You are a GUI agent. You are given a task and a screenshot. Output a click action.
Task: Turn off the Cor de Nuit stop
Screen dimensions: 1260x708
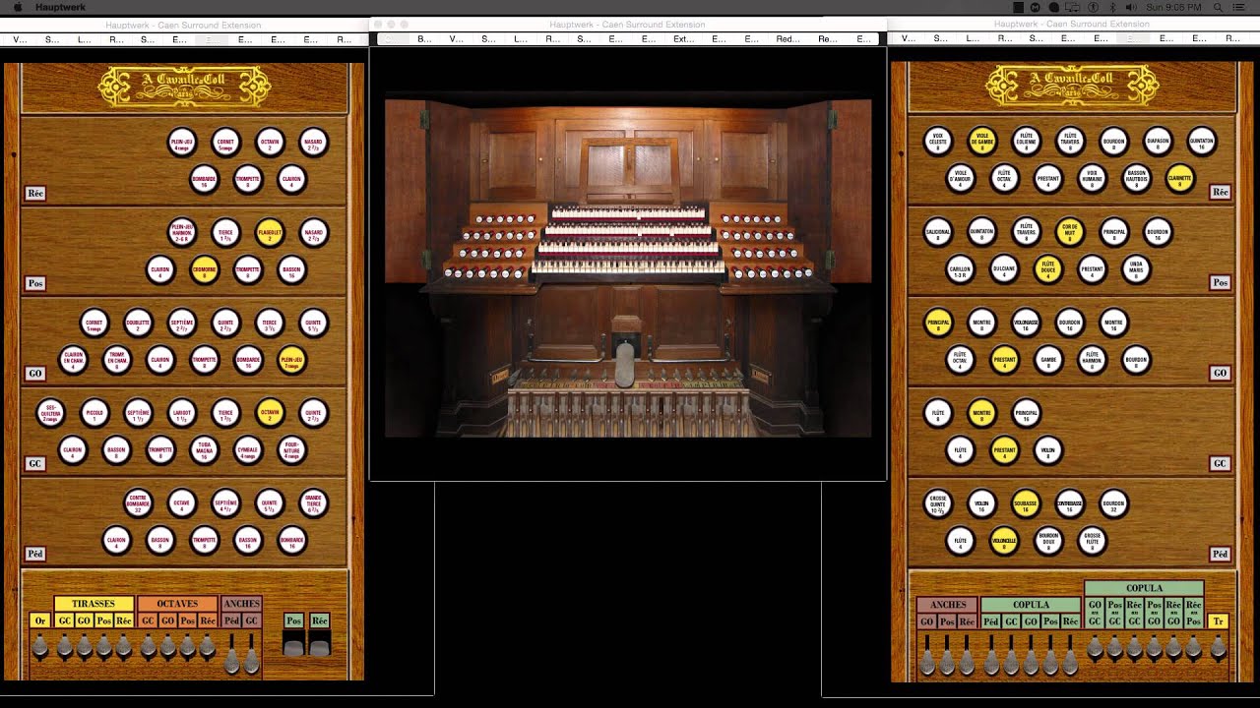(x=1070, y=232)
